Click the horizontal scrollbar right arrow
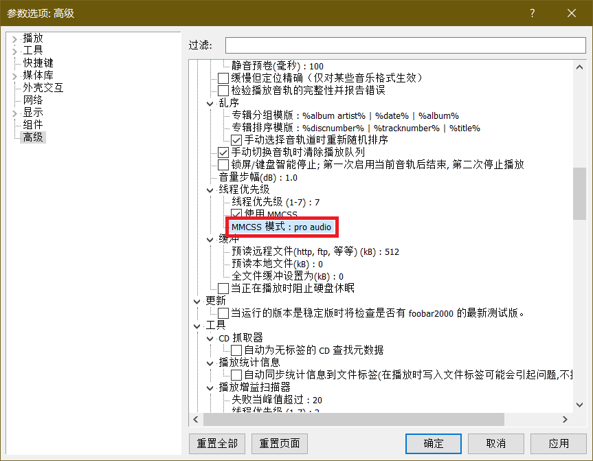The width and height of the screenshot is (593, 461). [565, 419]
